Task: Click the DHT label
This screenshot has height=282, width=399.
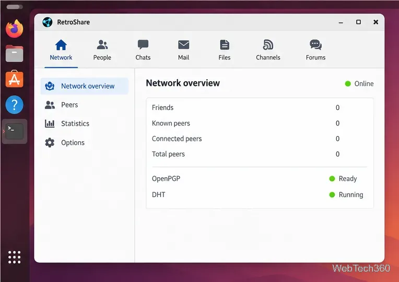Action: coord(159,194)
